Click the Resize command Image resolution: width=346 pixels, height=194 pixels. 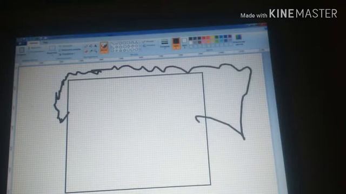click(70, 50)
